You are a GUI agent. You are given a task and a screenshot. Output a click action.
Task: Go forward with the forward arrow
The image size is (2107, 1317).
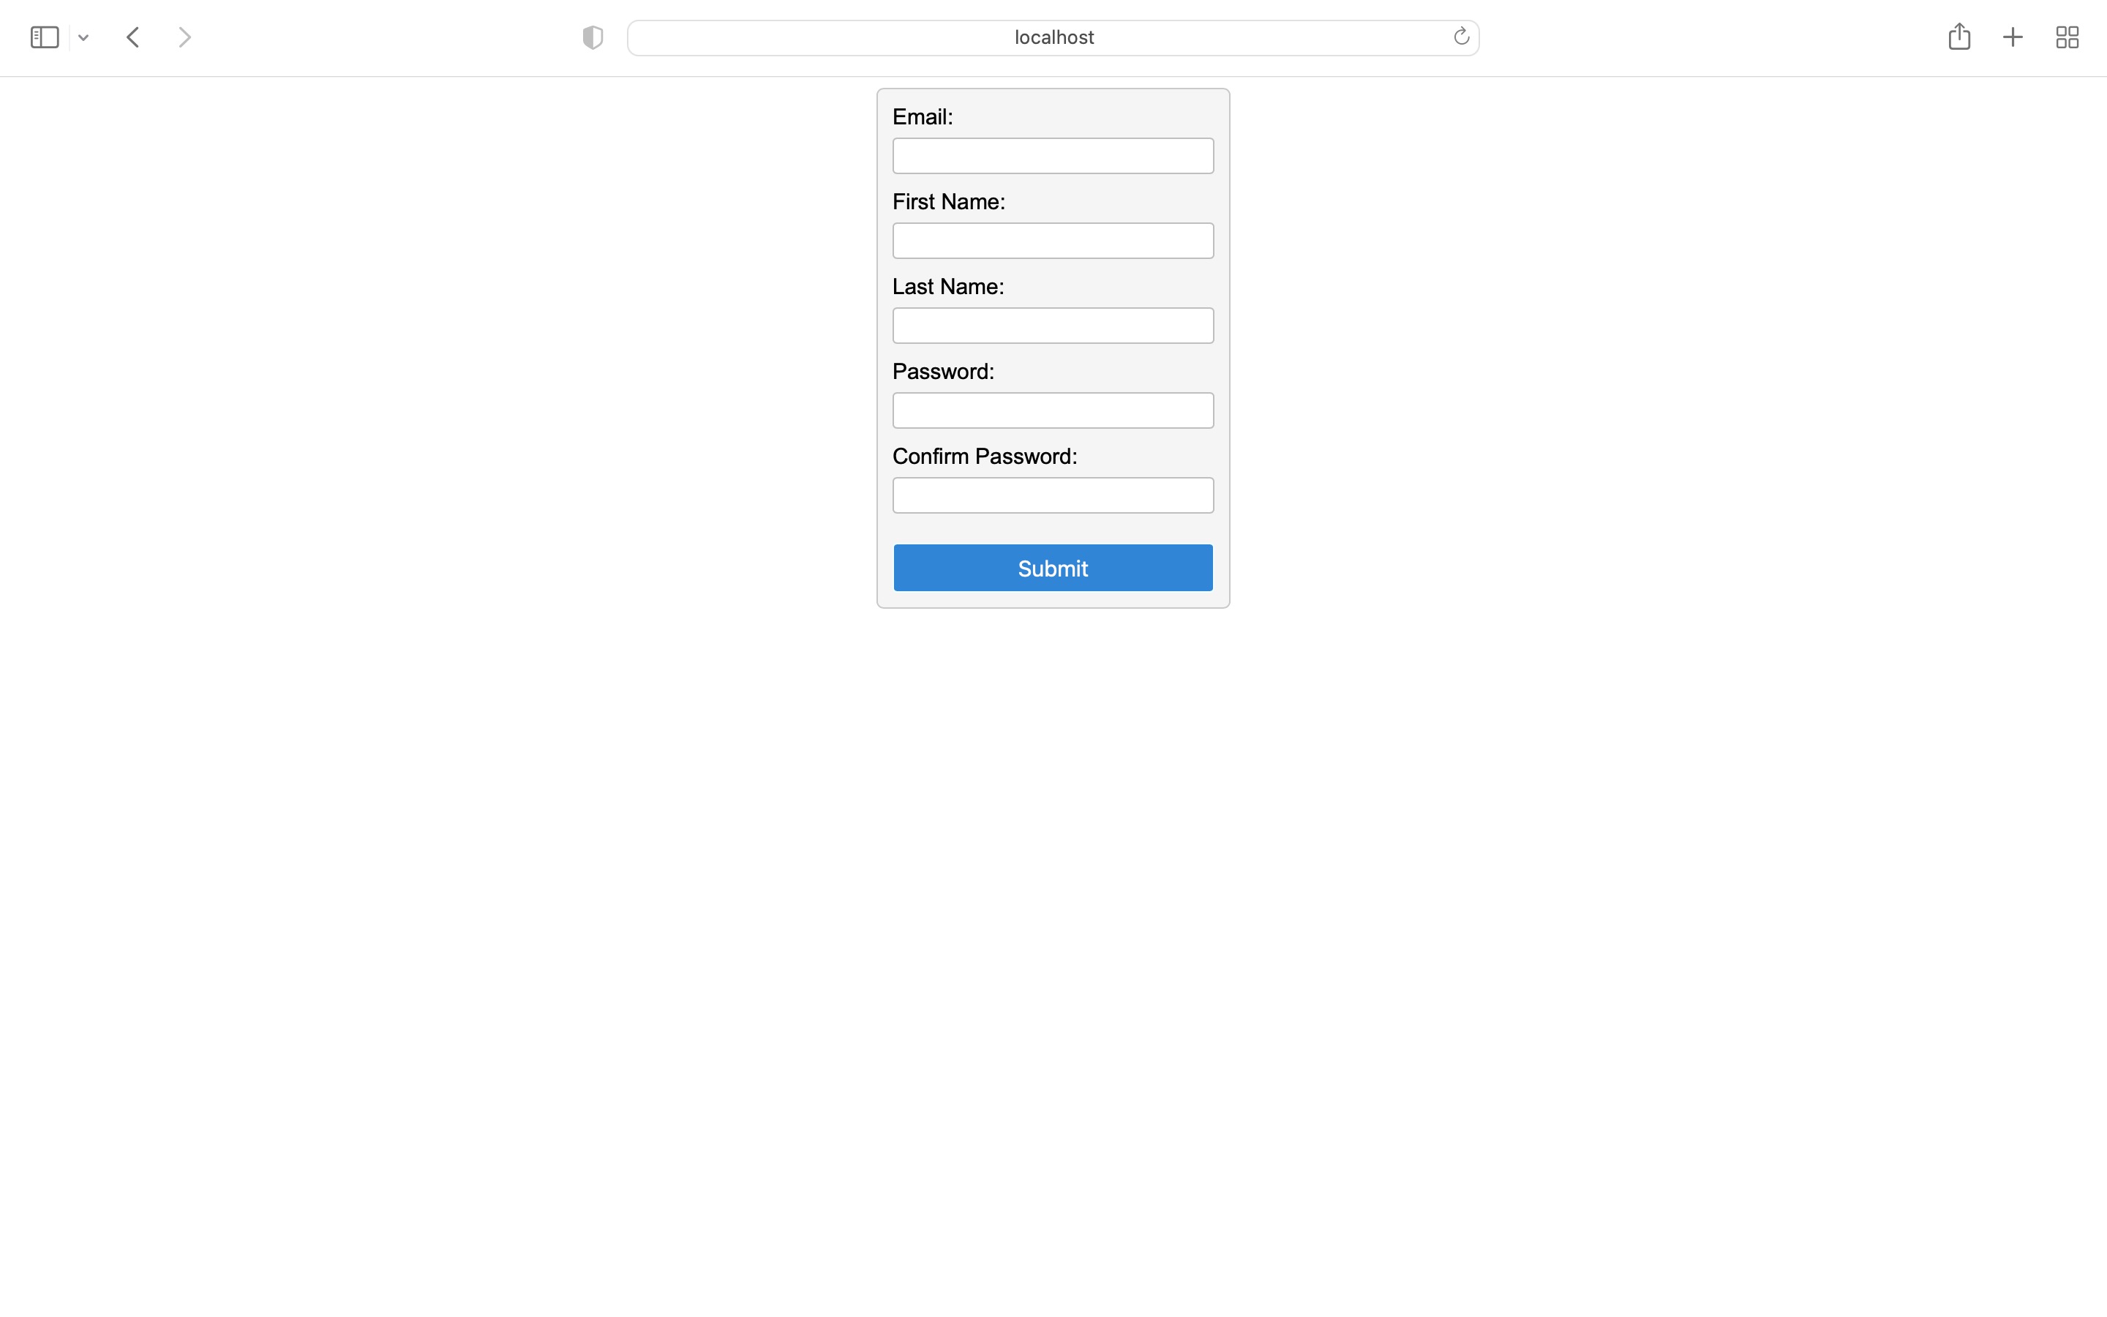(184, 37)
